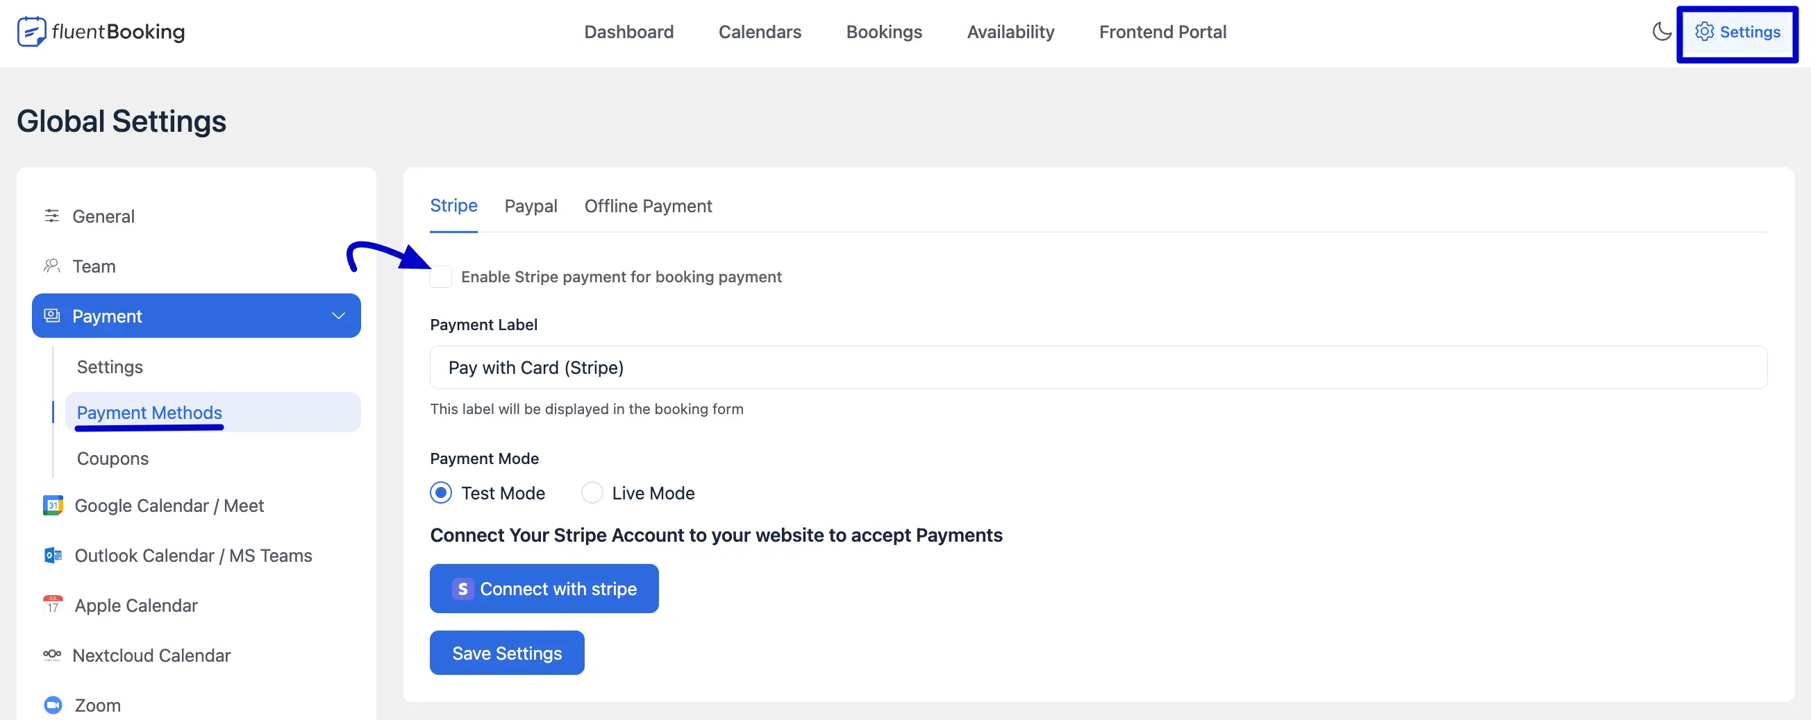Open Nextcloud Calendar settings
Screen dimensions: 1811x720
point(196,655)
